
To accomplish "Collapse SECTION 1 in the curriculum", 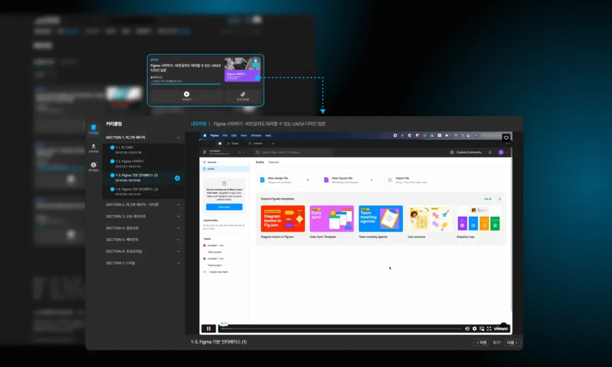I will [x=178, y=138].
